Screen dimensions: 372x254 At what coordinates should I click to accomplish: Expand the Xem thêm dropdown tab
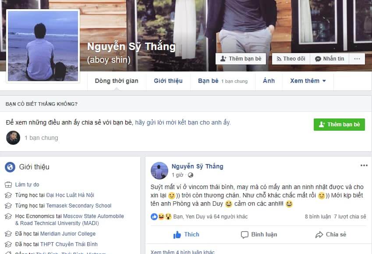pyautogui.click(x=308, y=81)
